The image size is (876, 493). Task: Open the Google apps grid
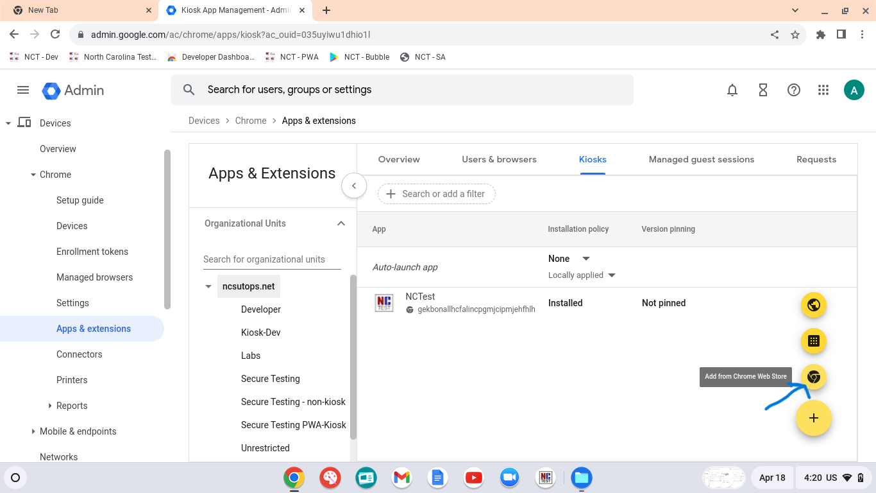824,91
